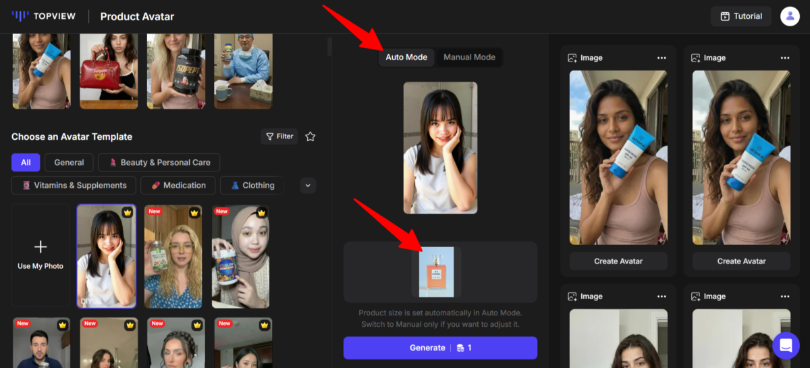Image resolution: width=810 pixels, height=368 pixels.
Task: Switch to Manual Mode
Action: pyautogui.click(x=469, y=57)
